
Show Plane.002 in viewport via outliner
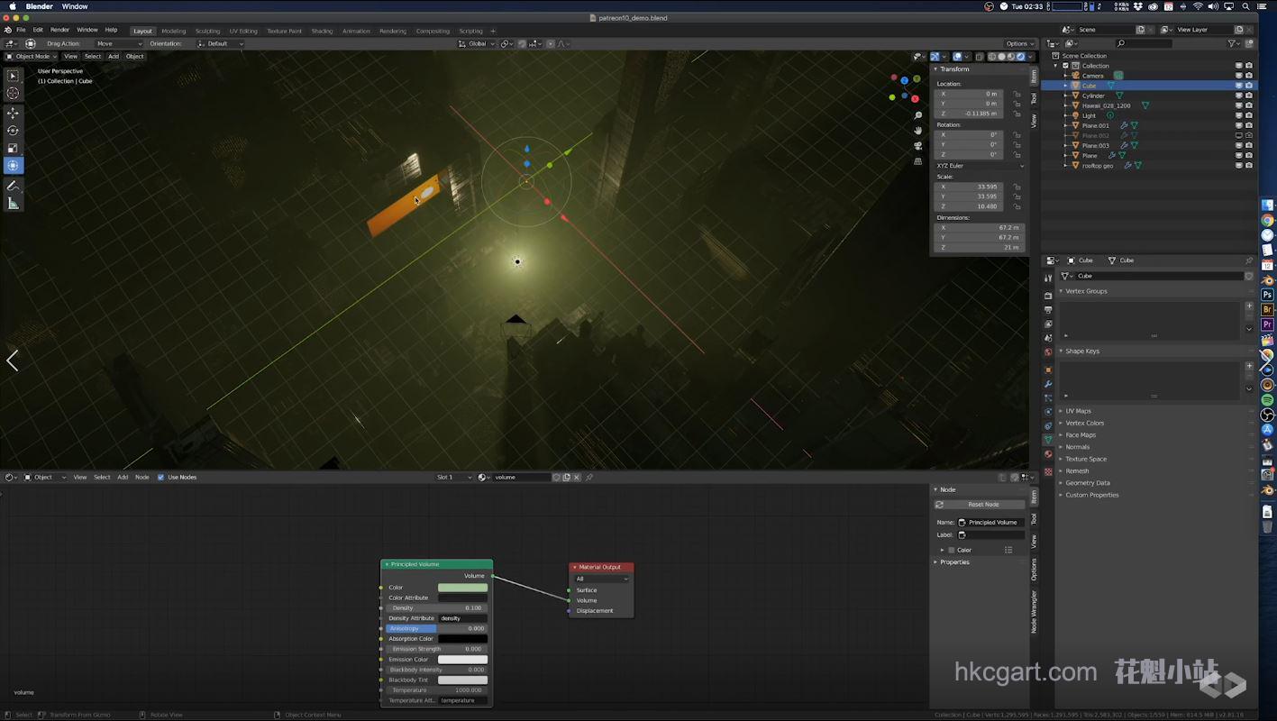coord(1238,135)
